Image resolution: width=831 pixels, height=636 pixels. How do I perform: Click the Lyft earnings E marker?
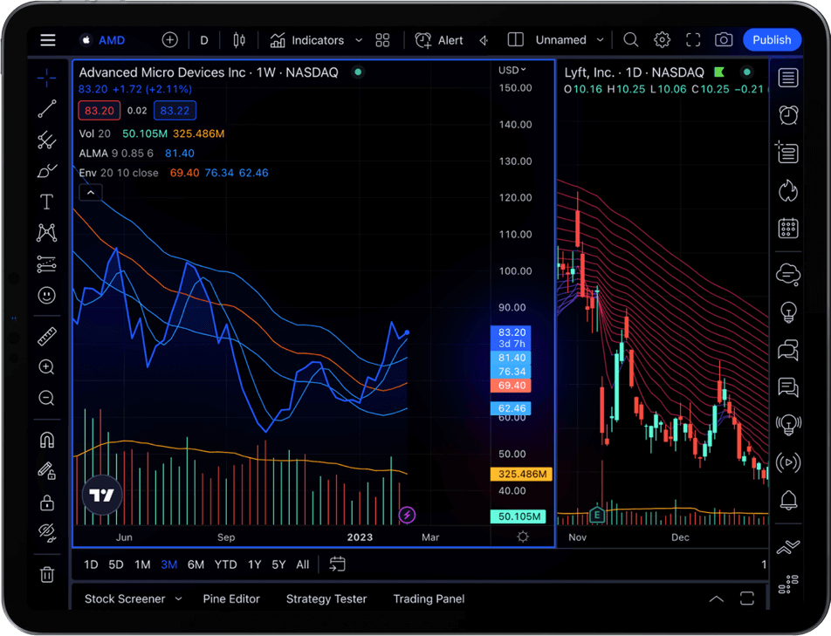pos(597,514)
